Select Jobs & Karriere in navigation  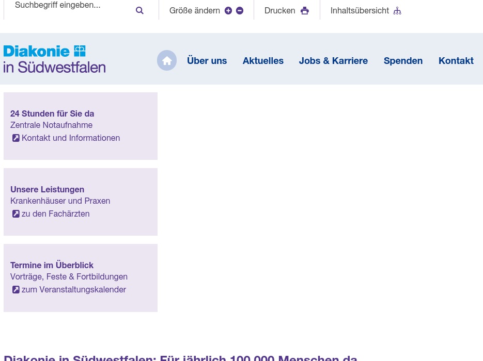333,60
